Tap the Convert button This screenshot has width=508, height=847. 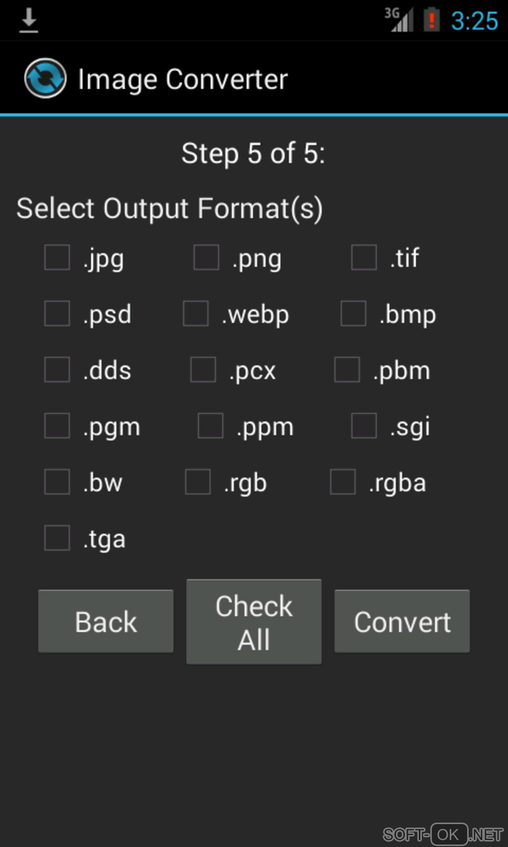pos(402,621)
